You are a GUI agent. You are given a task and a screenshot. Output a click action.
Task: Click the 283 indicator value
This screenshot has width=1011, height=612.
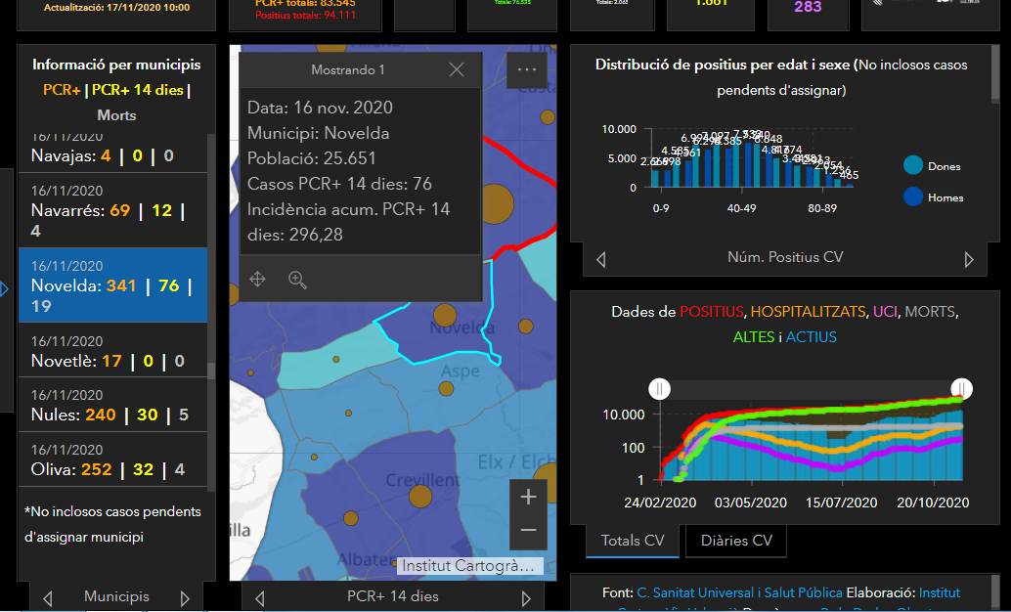click(808, 7)
